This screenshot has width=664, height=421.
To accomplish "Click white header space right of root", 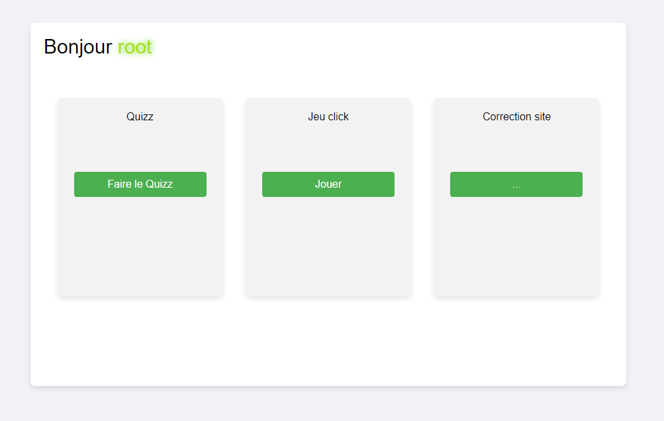I will pyautogui.click(x=384, y=47).
